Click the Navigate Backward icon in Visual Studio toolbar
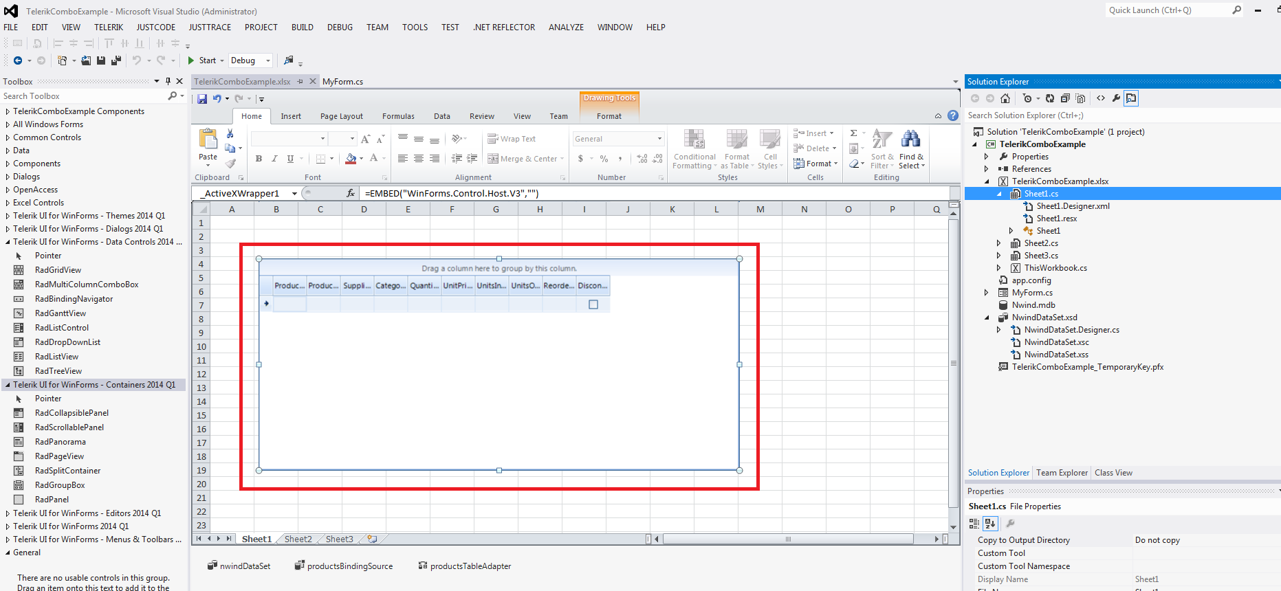This screenshot has width=1281, height=591. point(18,60)
